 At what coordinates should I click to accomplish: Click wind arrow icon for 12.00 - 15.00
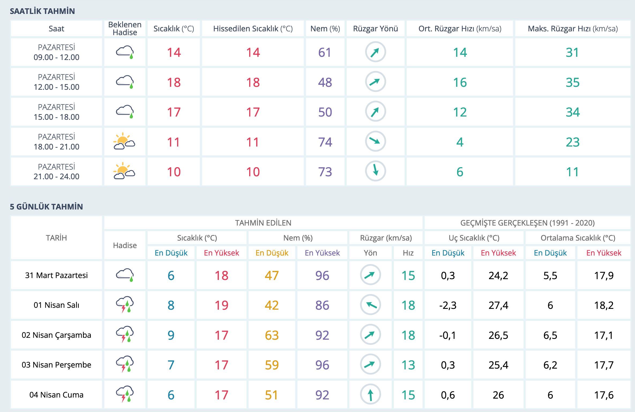coord(375,82)
